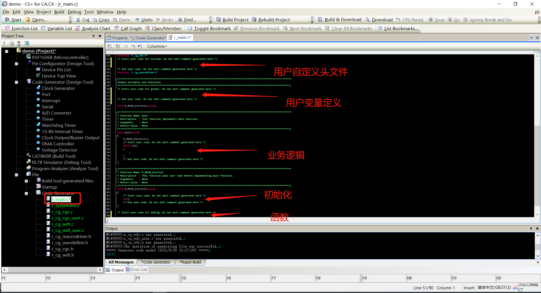Collapse the File tree node
The width and height of the screenshot is (541, 293).
click(16, 175)
